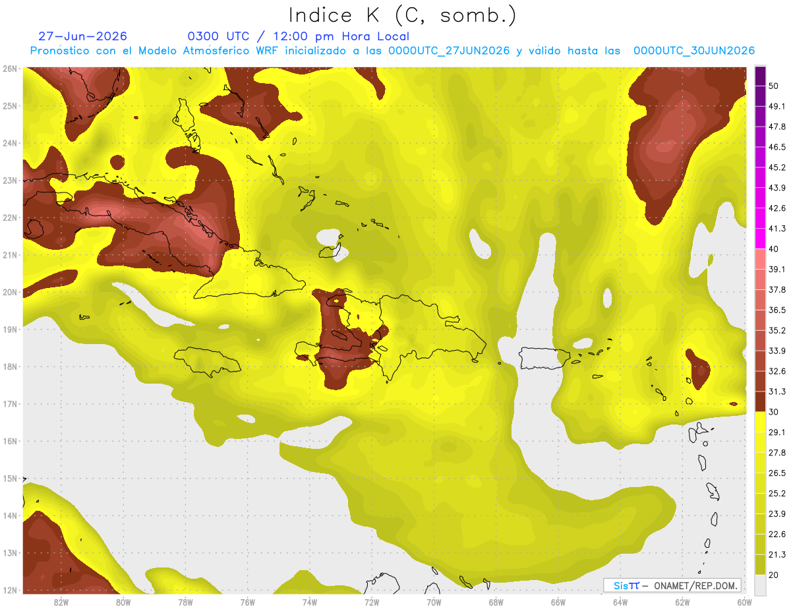
Task: Click the colorbar label "49.1"
Action: [x=777, y=105]
